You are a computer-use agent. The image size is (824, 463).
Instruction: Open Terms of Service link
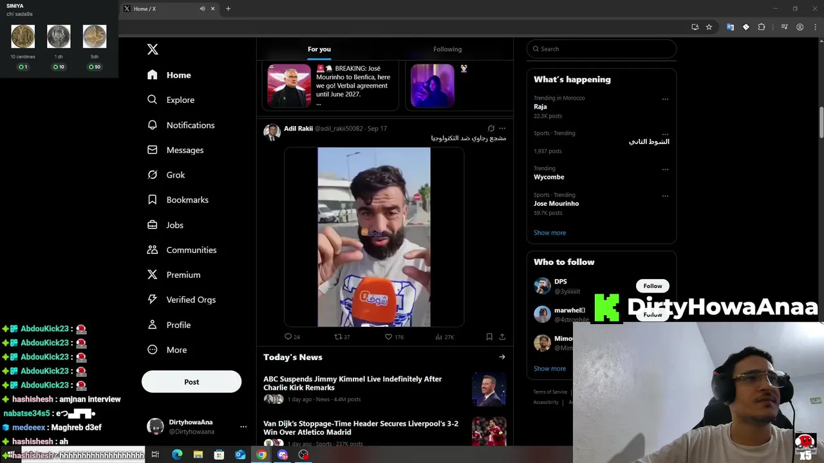point(550,392)
